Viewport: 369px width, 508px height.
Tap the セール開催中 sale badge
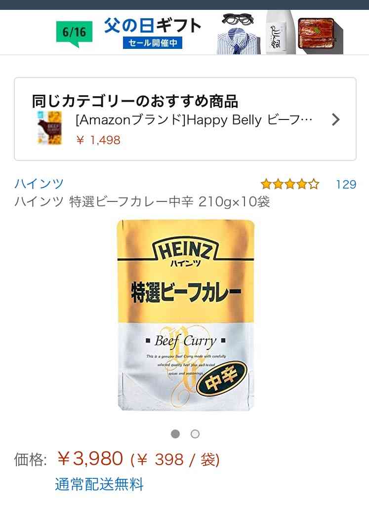point(153,43)
